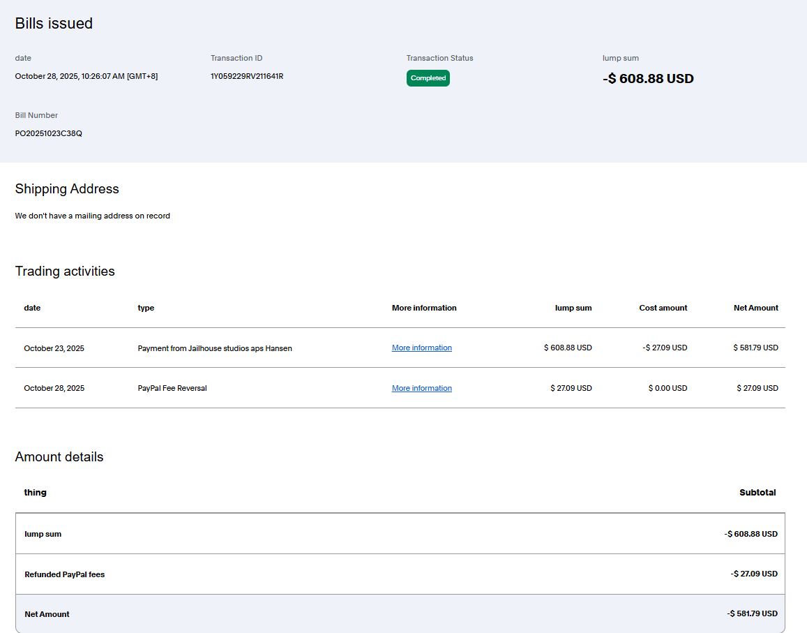Select the transaction ID 1Y059229RV211641R
The image size is (807, 633).
click(246, 76)
